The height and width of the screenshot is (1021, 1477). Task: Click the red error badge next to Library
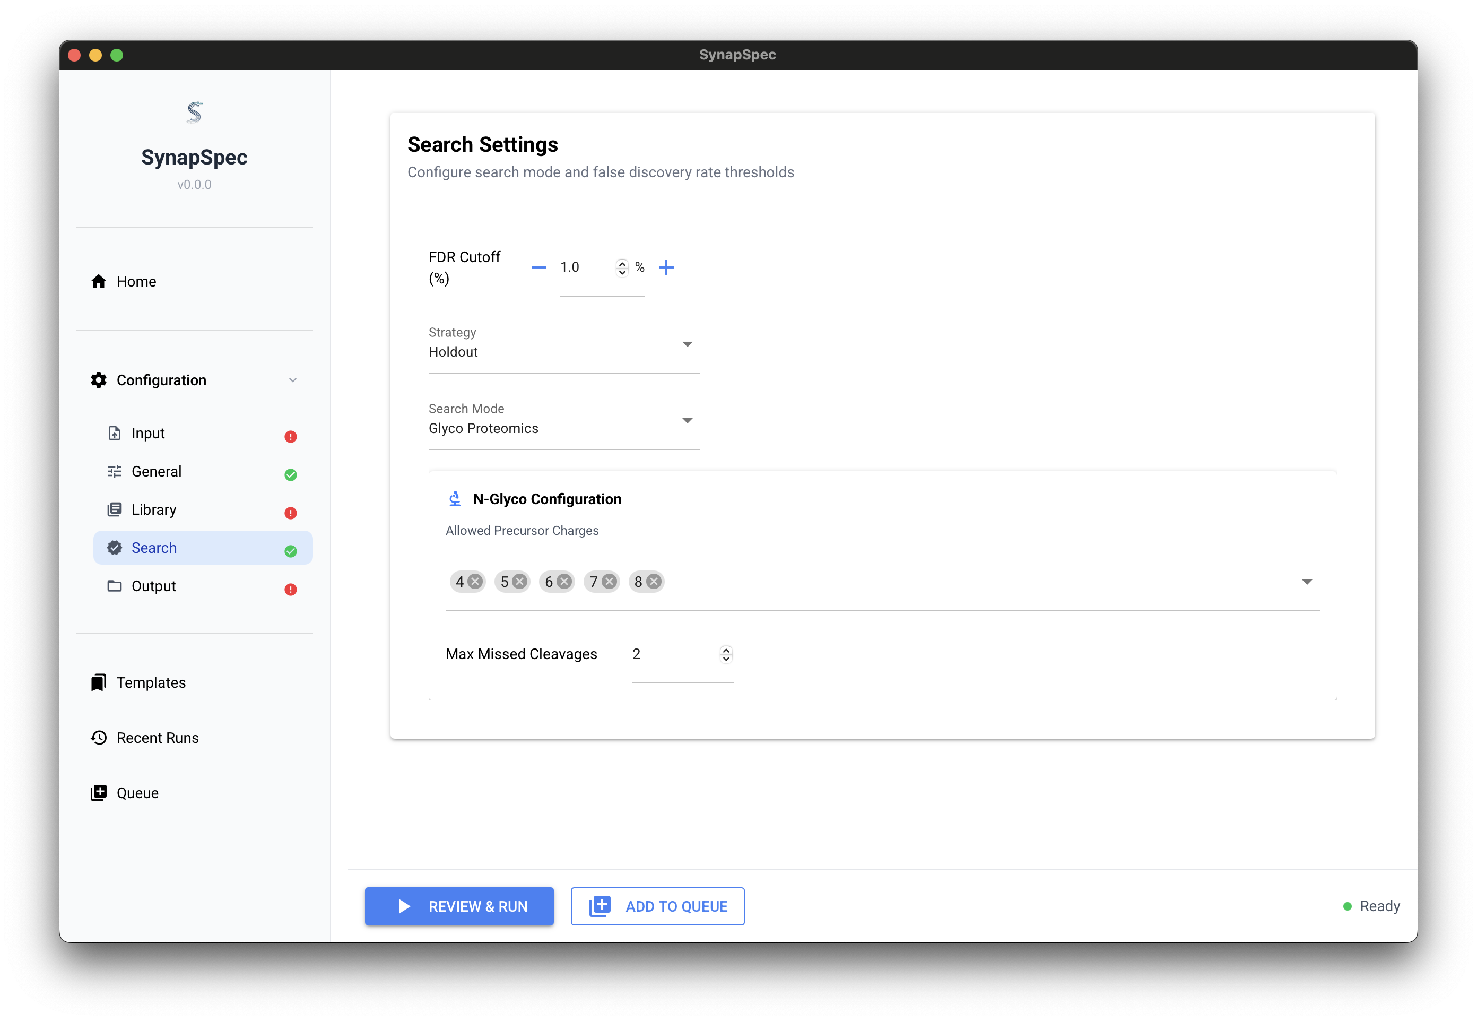(x=290, y=513)
